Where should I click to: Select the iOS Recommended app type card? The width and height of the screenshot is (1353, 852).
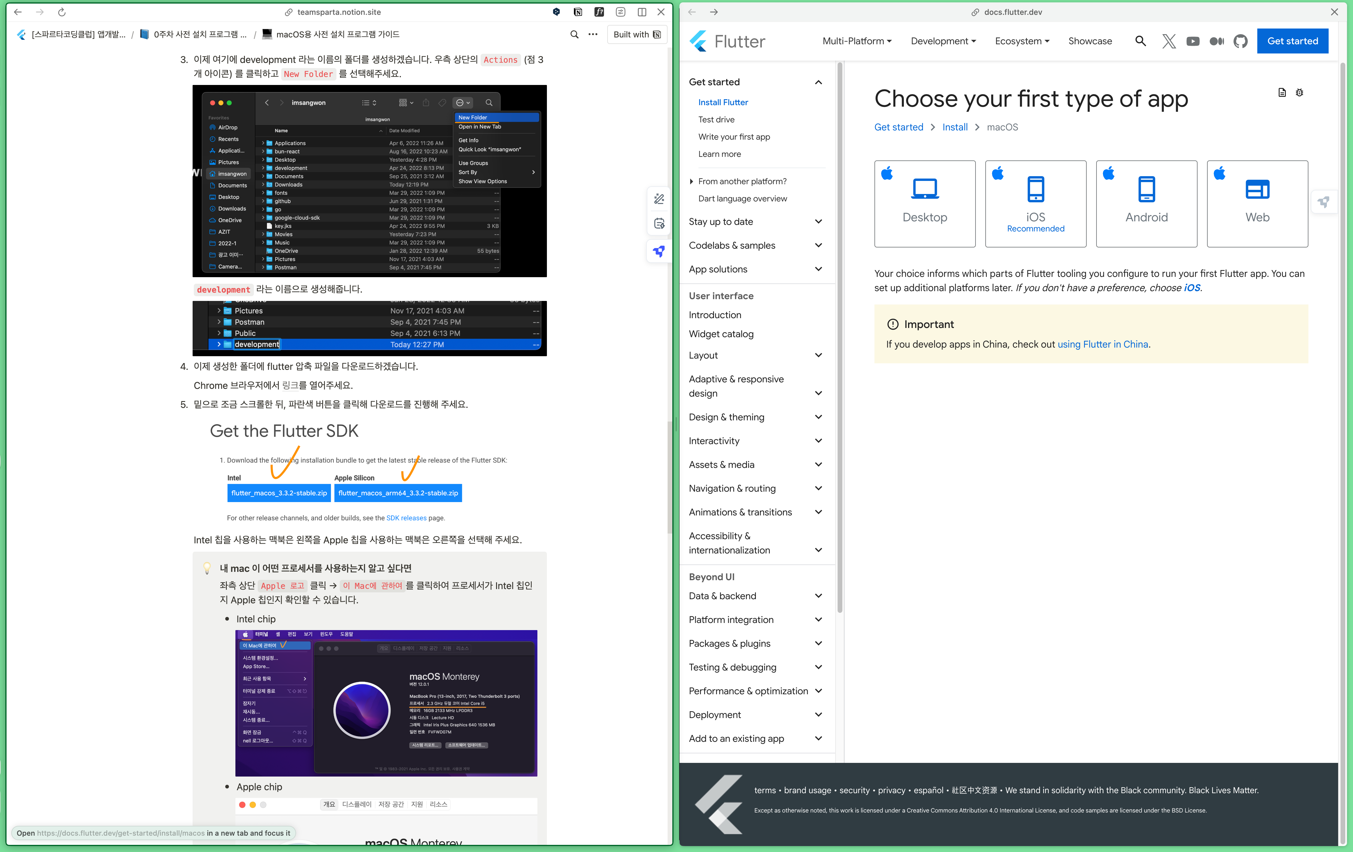(x=1036, y=204)
